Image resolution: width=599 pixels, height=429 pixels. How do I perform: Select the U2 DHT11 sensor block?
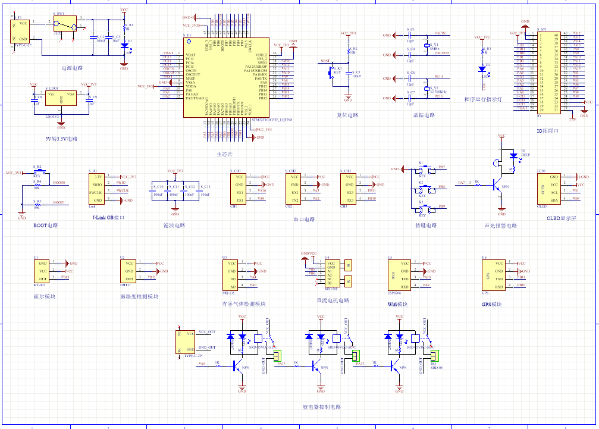point(128,271)
